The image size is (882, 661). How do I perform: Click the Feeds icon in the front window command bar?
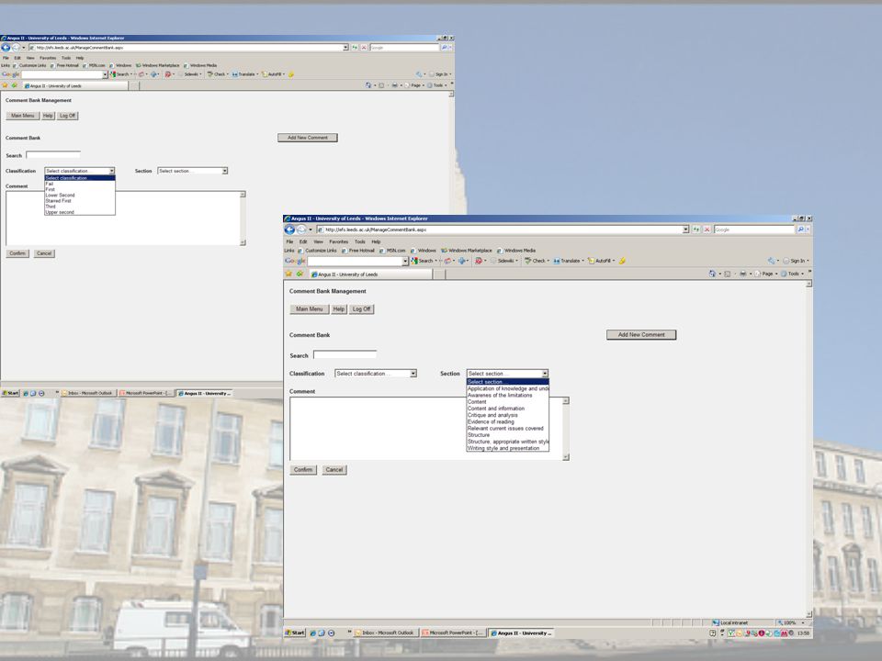[728, 274]
